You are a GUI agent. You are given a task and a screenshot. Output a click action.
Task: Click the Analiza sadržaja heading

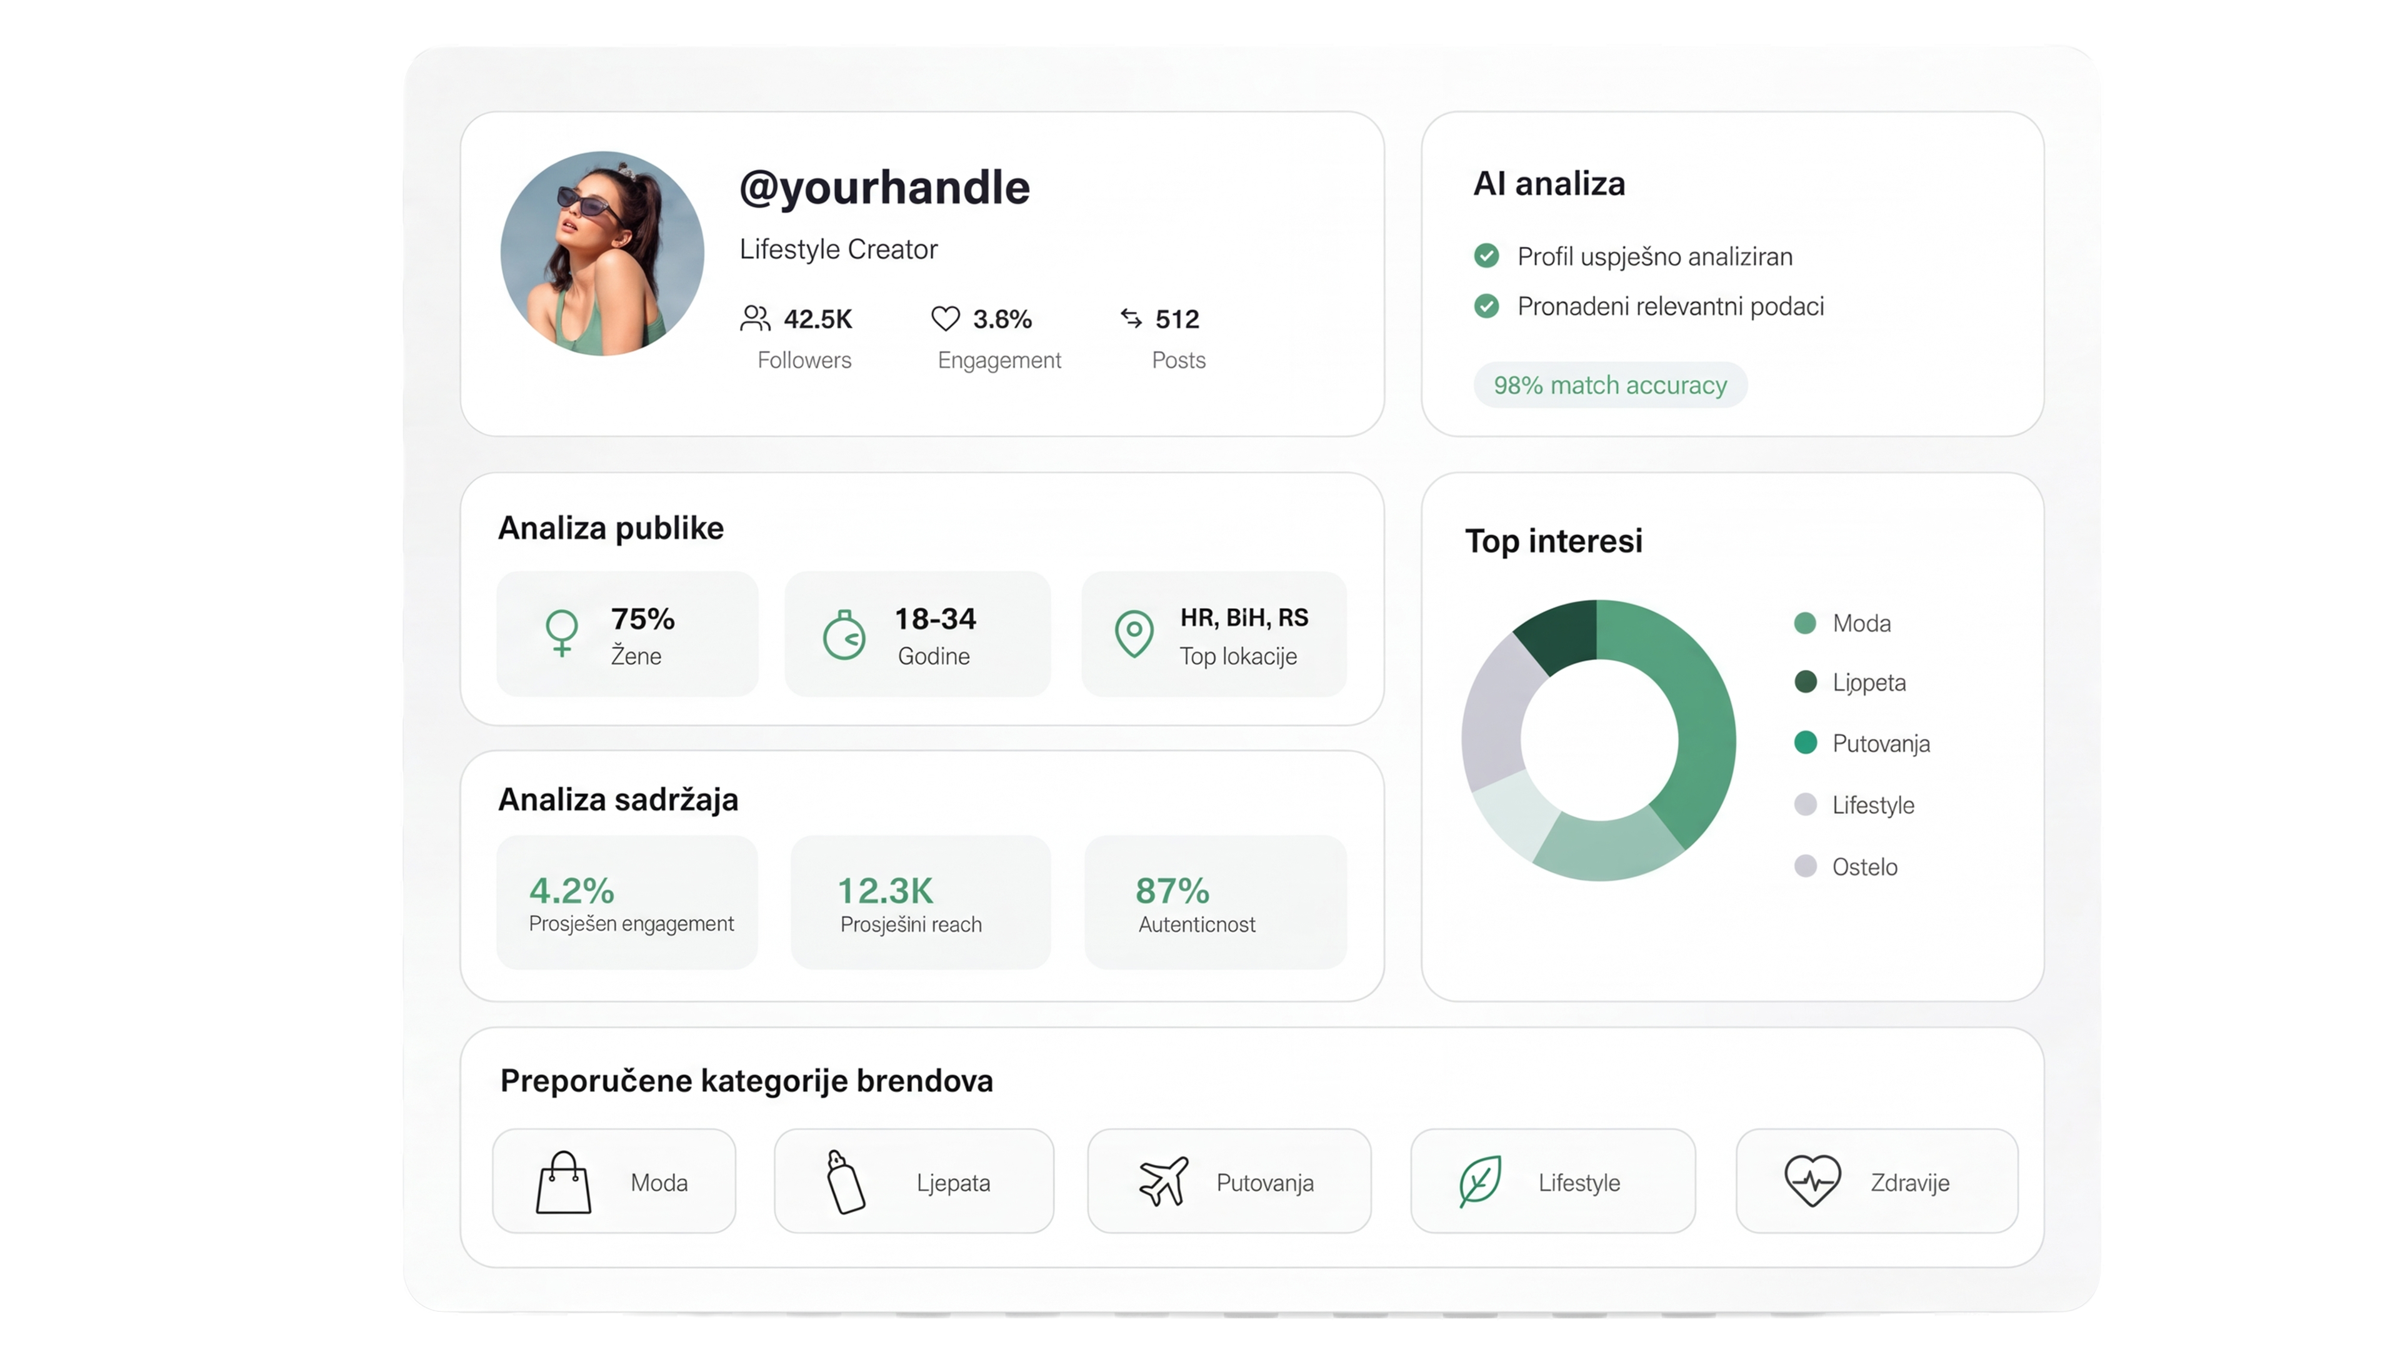(x=617, y=799)
